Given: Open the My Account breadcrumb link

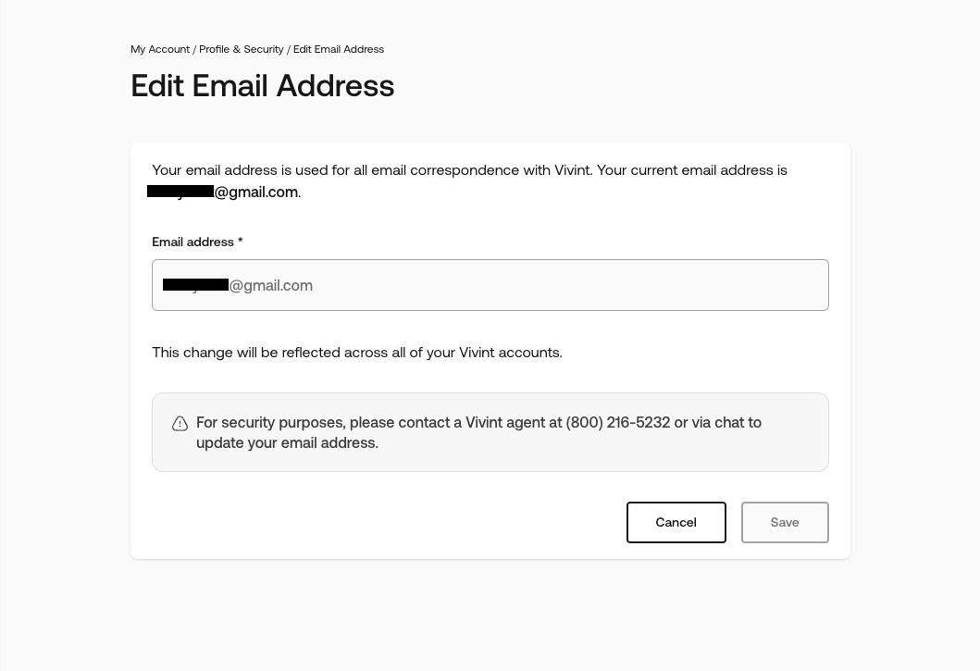Looking at the screenshot, I should 160,49.
